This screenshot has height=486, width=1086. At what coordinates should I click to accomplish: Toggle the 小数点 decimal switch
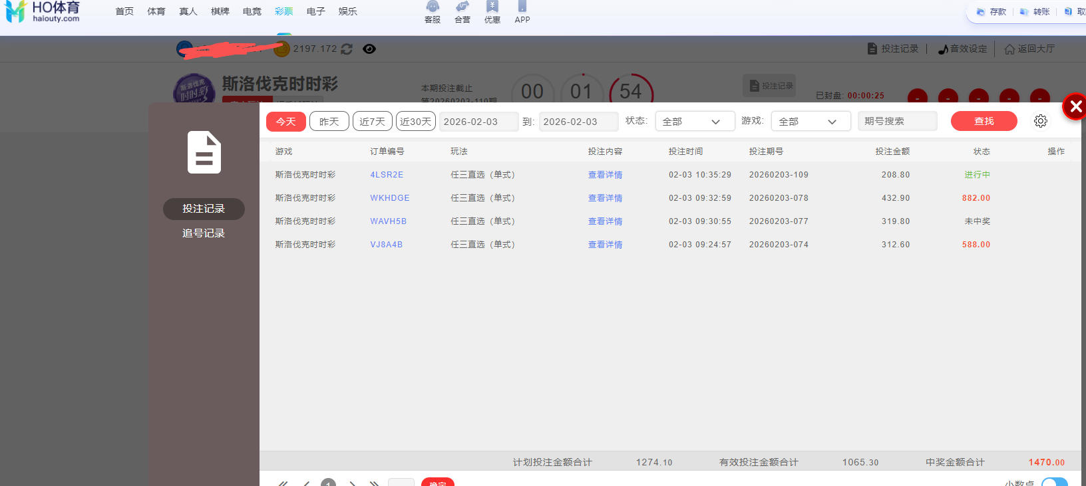point(1054,481)
